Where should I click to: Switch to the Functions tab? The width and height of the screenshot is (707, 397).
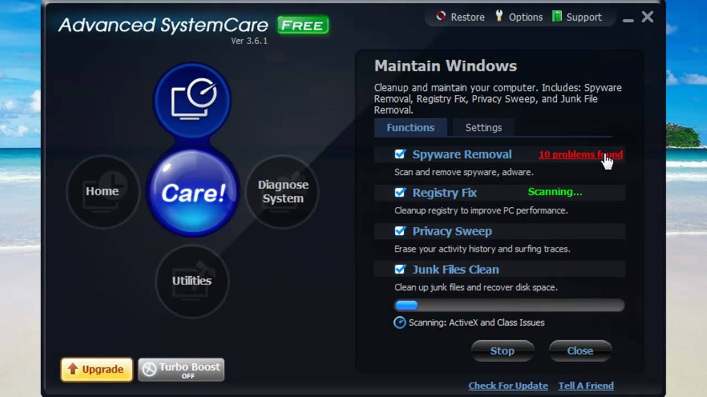pos(410,127)
